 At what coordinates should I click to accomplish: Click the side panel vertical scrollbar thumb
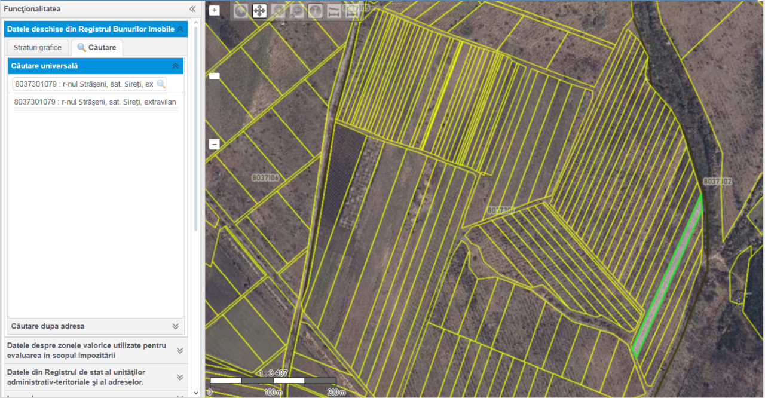[x=196, y=128]
